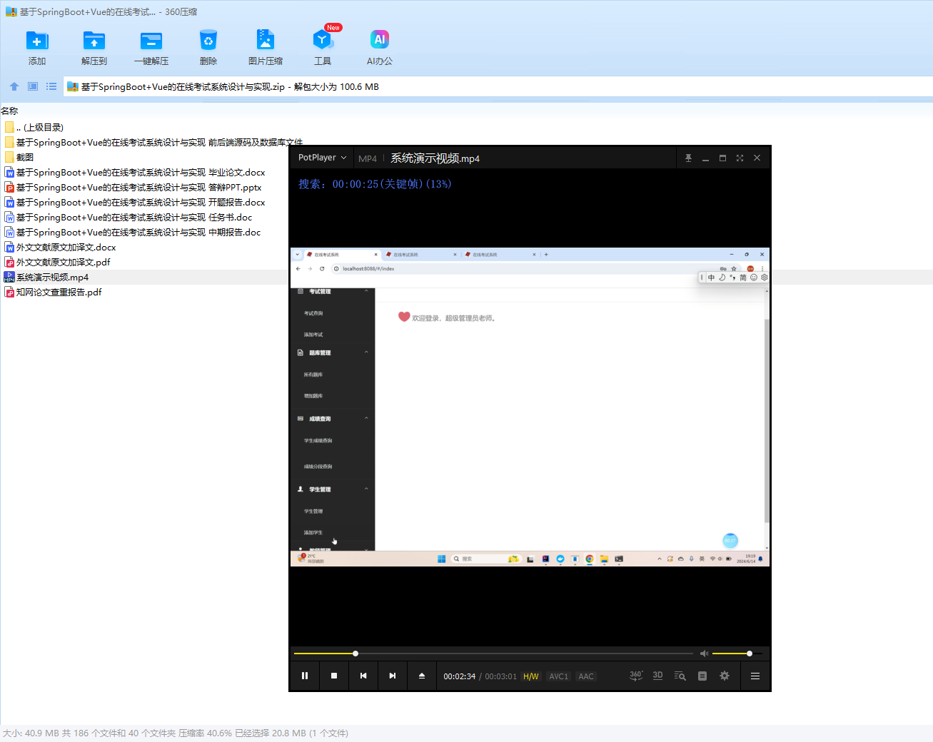Minimize the PotPlayer window
Image resolution: width=933 pixels, height=742 pixels.
point(705,158)
